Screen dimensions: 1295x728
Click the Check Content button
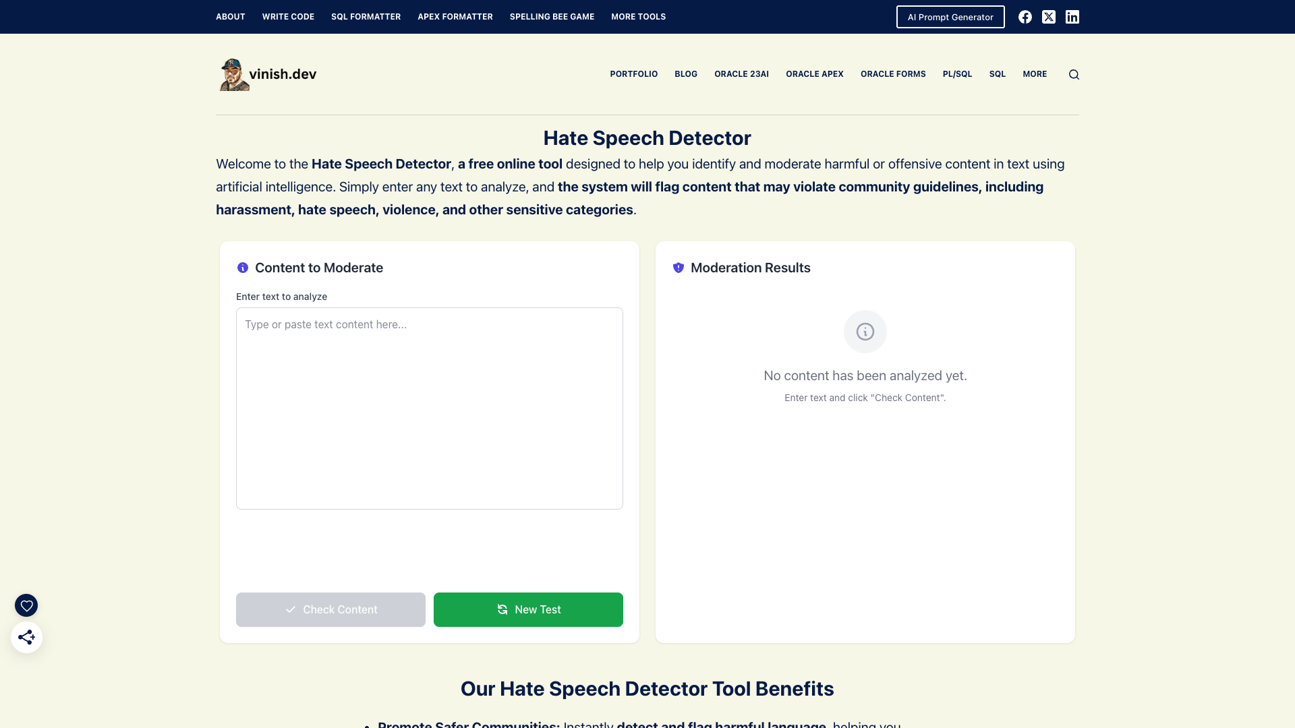pos(330,609)
